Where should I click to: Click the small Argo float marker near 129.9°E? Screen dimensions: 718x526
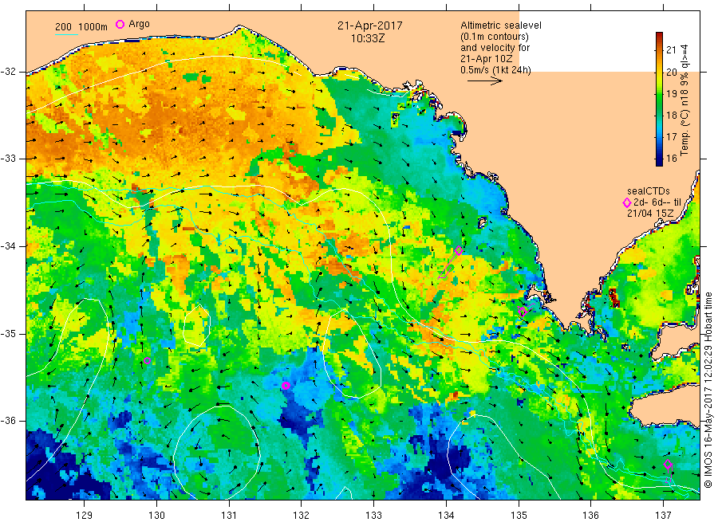(x=147, y=361)
